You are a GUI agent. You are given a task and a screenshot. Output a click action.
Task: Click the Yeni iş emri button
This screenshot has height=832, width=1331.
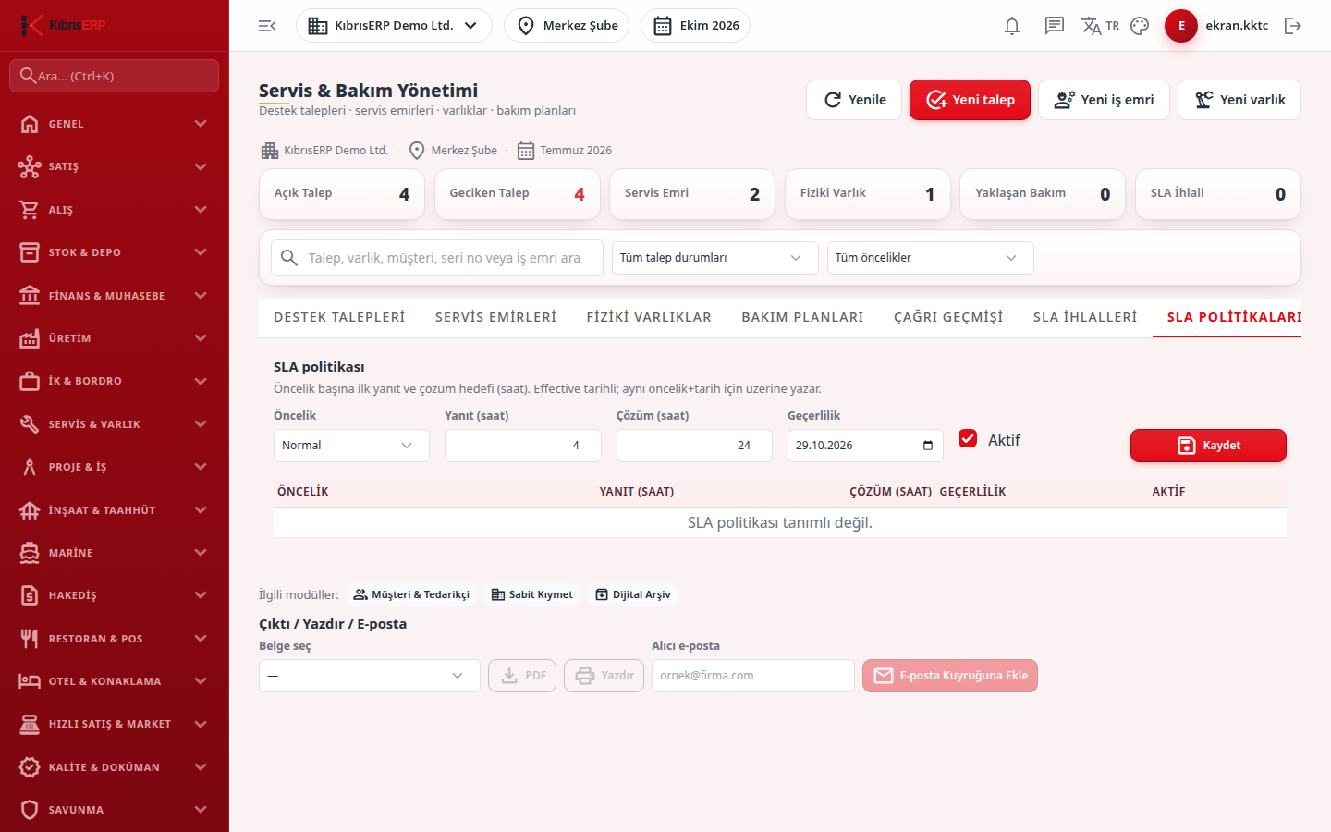coord(1104,100)
